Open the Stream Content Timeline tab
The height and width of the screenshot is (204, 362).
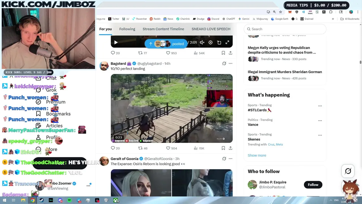(x=163, y=29)
